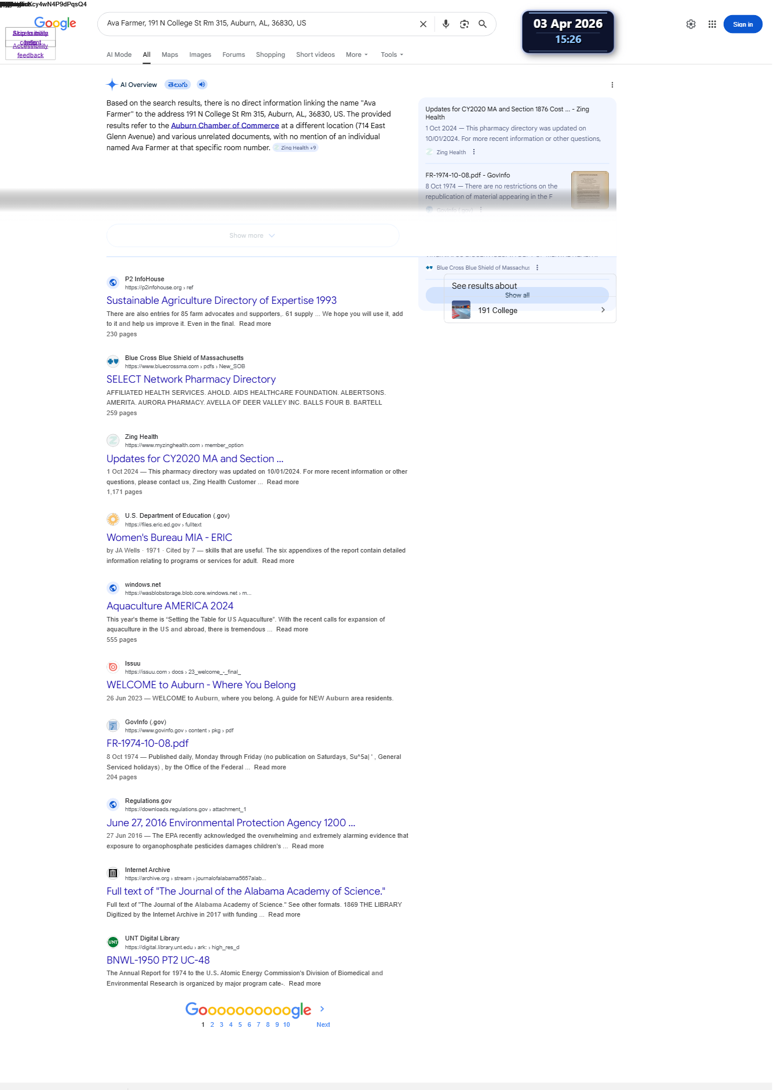Read more on Aquaculture AMERICA snippet

click(292, 630)
